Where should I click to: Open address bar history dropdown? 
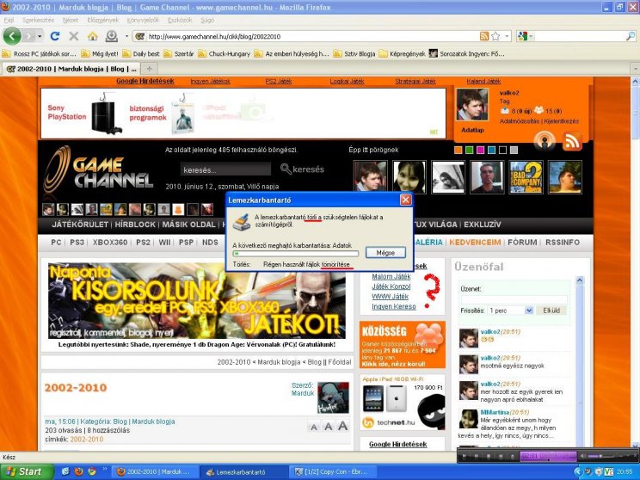tap(507, 36)
